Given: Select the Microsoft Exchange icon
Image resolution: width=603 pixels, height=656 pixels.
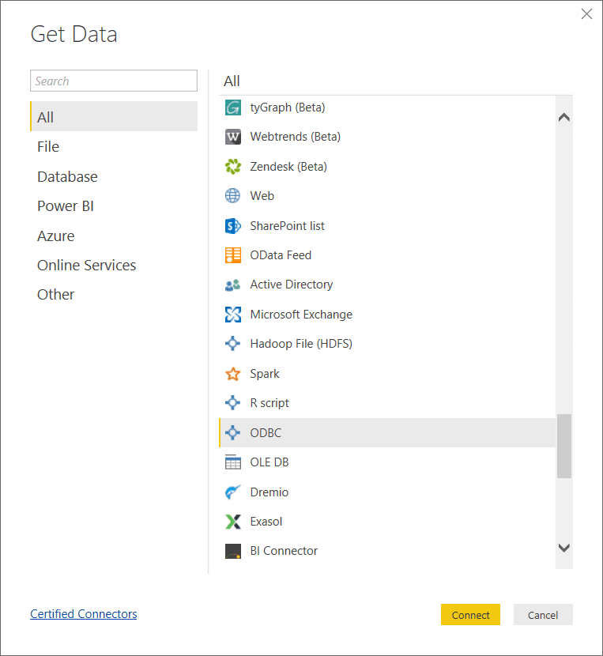Looking at the screenshot, I should point(232,315).
